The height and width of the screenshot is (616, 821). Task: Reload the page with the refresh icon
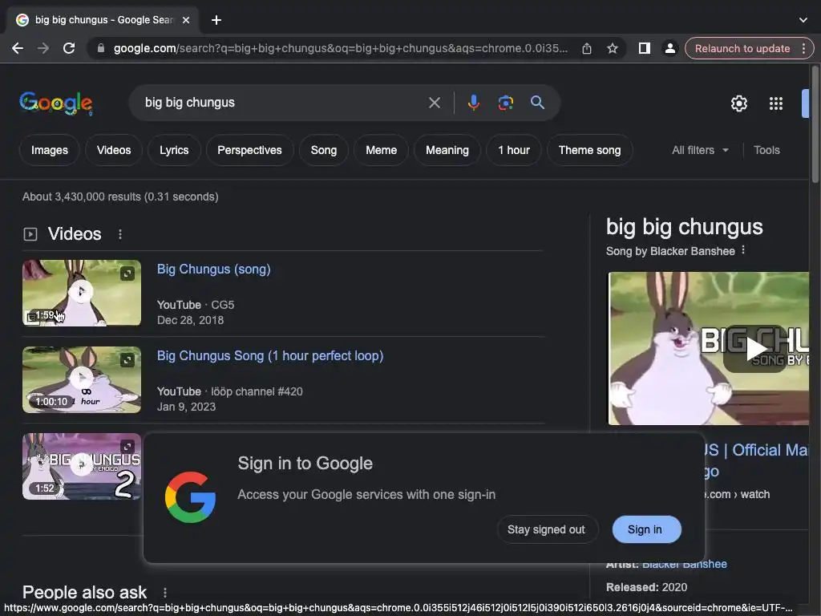click(x=69, y=48)
